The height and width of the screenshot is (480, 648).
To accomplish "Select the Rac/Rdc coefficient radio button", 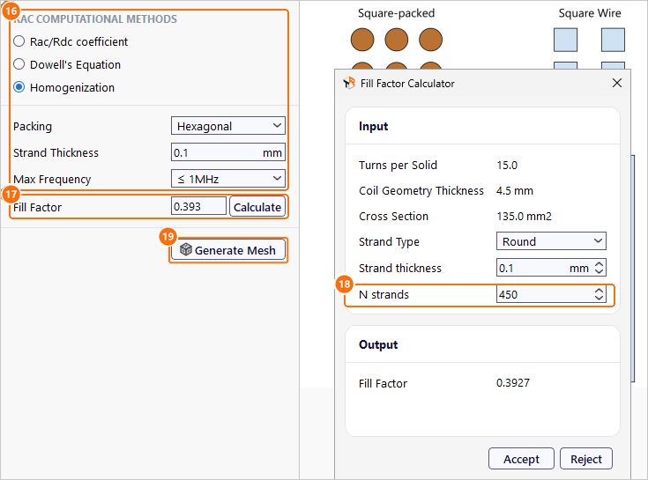I will (19, 41).
